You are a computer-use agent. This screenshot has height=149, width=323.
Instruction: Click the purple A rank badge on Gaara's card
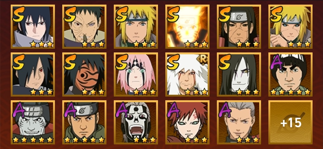(x=173, y=109)
